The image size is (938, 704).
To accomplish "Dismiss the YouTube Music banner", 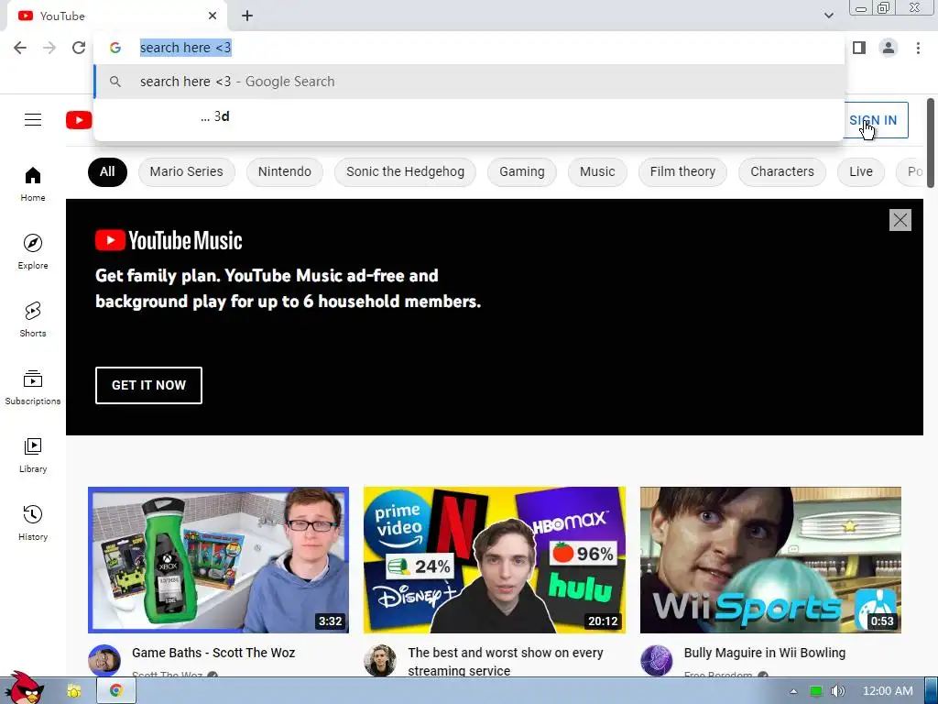I will (900, 220).
